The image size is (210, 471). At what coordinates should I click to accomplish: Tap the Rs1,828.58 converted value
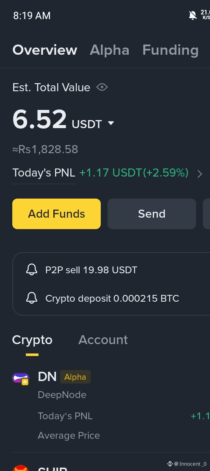coord(45,149)
